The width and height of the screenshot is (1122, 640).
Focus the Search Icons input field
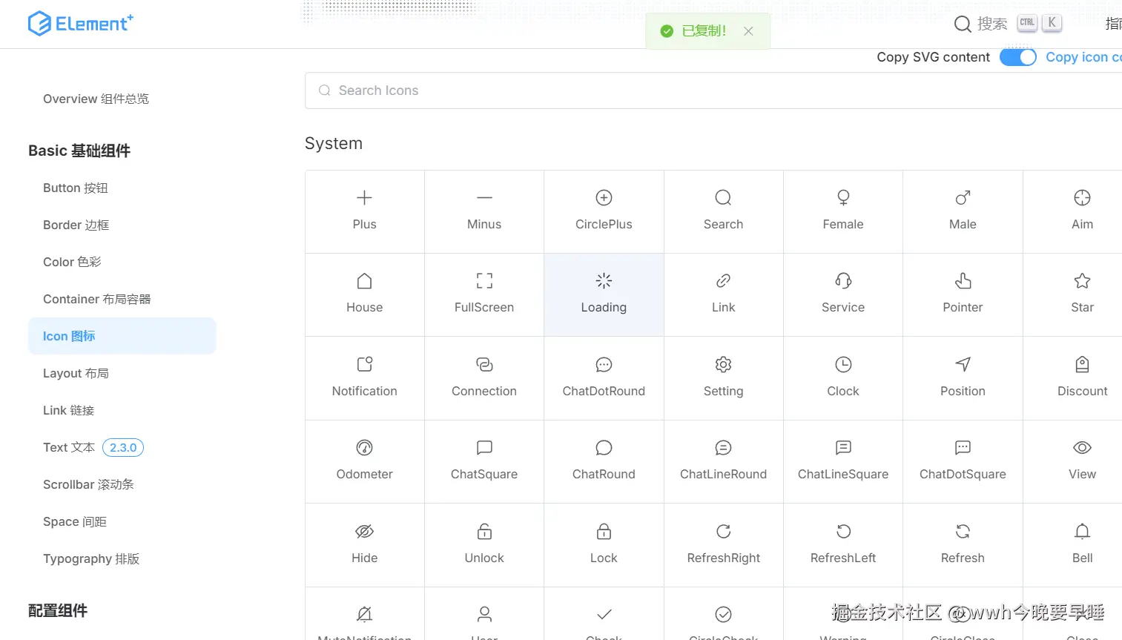pyautogui.click(x=713, y=90)
